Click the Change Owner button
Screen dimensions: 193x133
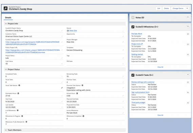tap(178, 8)
